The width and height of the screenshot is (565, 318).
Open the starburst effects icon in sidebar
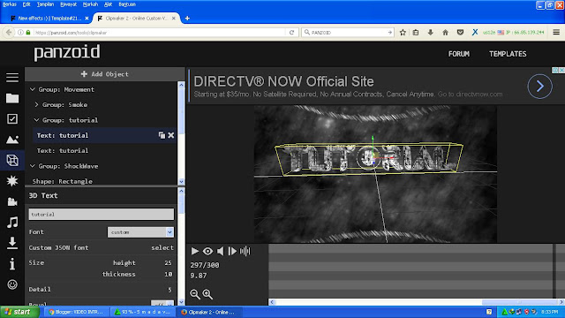pos(12,180)
